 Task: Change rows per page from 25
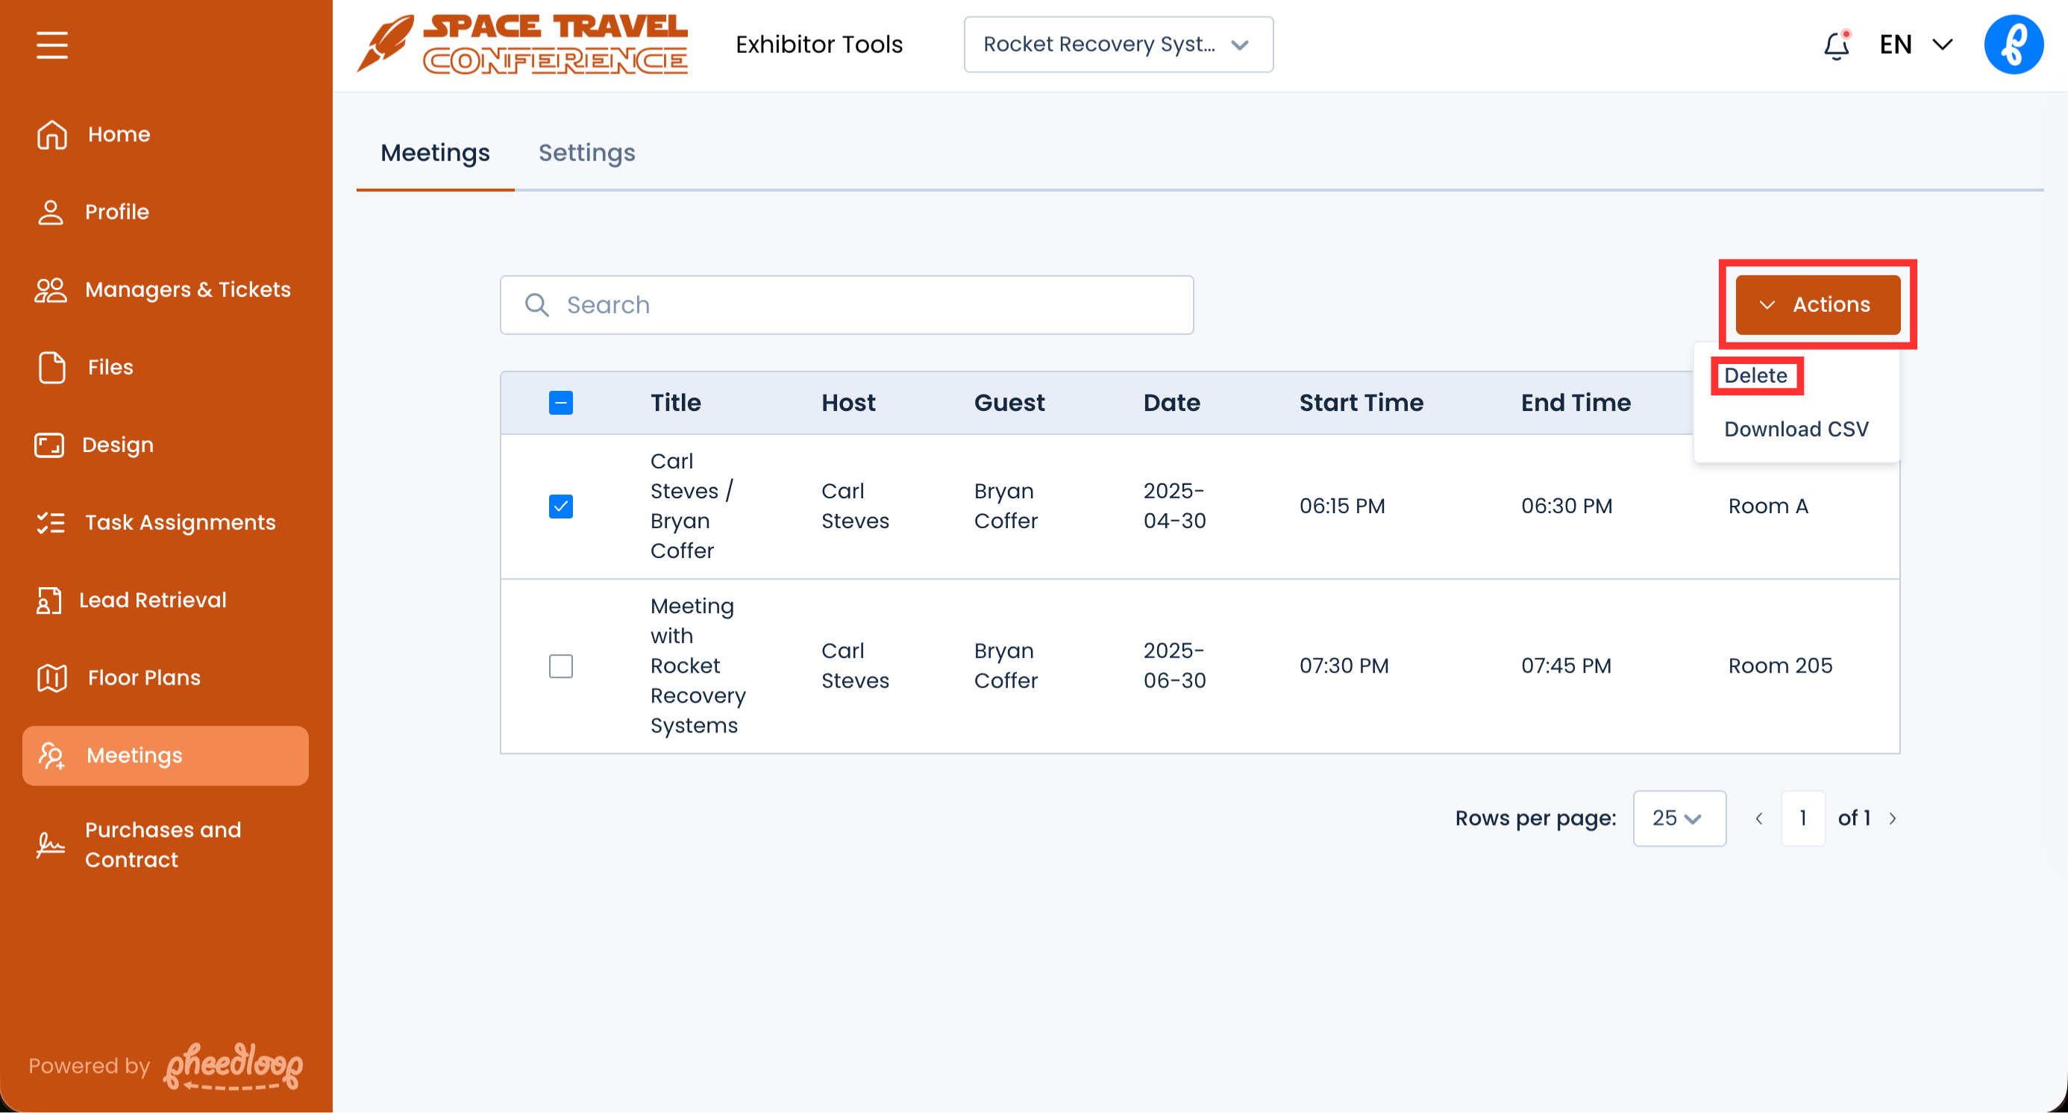click(1678, 818)
